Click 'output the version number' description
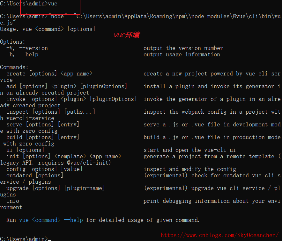 [183, 48]
